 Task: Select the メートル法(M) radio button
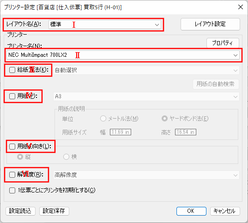point(103,119)
